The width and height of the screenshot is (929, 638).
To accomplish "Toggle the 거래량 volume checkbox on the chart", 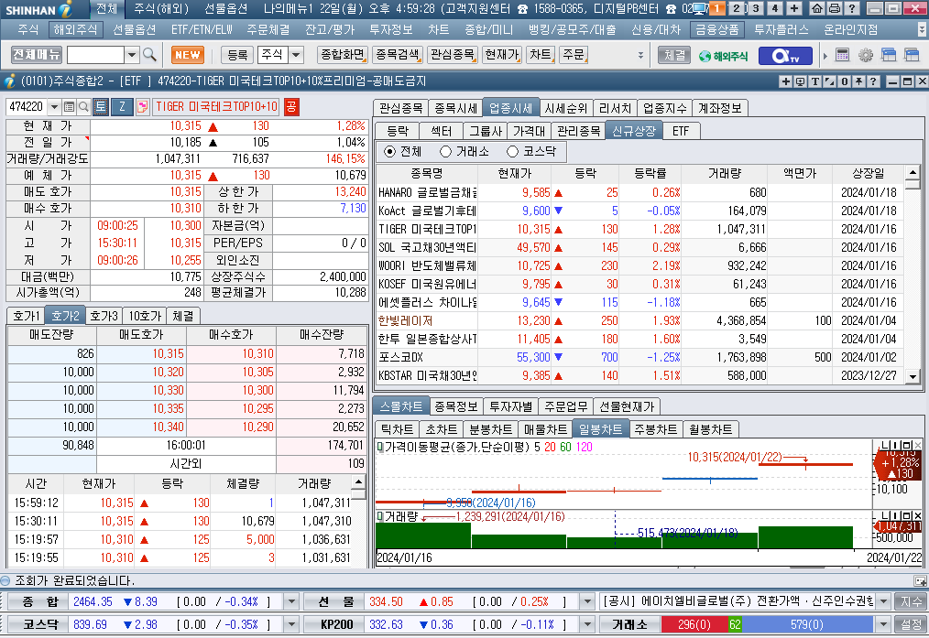I will 380,516.
